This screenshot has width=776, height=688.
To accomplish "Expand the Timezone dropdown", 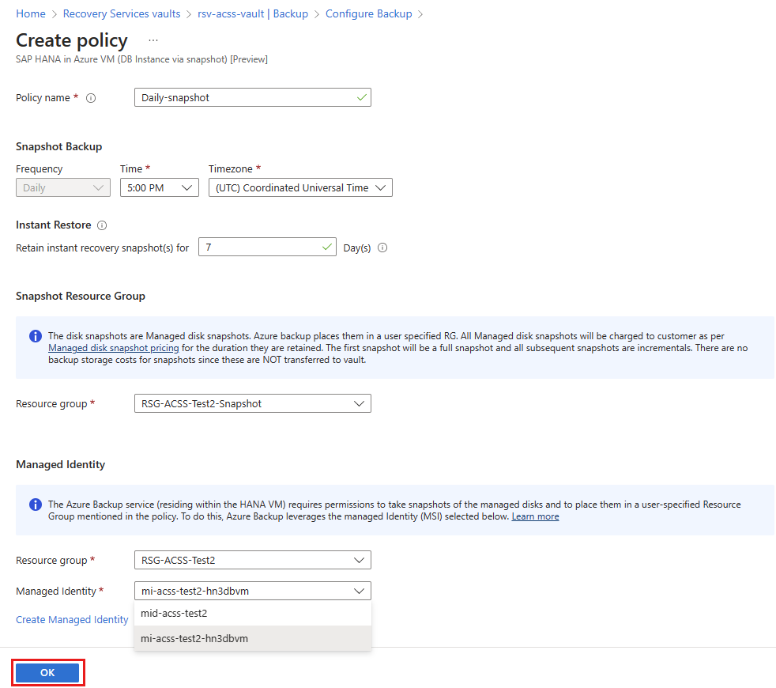I will click(300, 187).
